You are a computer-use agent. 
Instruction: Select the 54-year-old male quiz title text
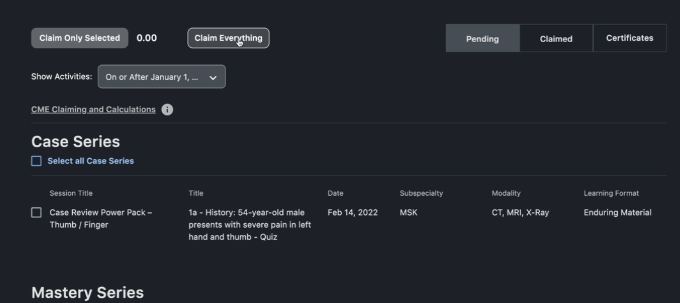tap(250, 224)
